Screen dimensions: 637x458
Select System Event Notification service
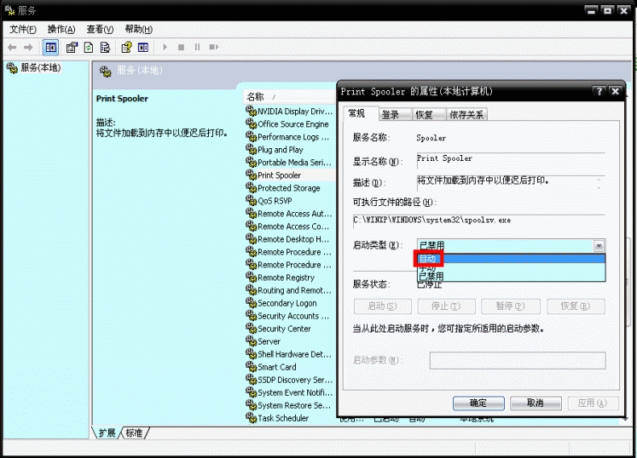point(289,392)
